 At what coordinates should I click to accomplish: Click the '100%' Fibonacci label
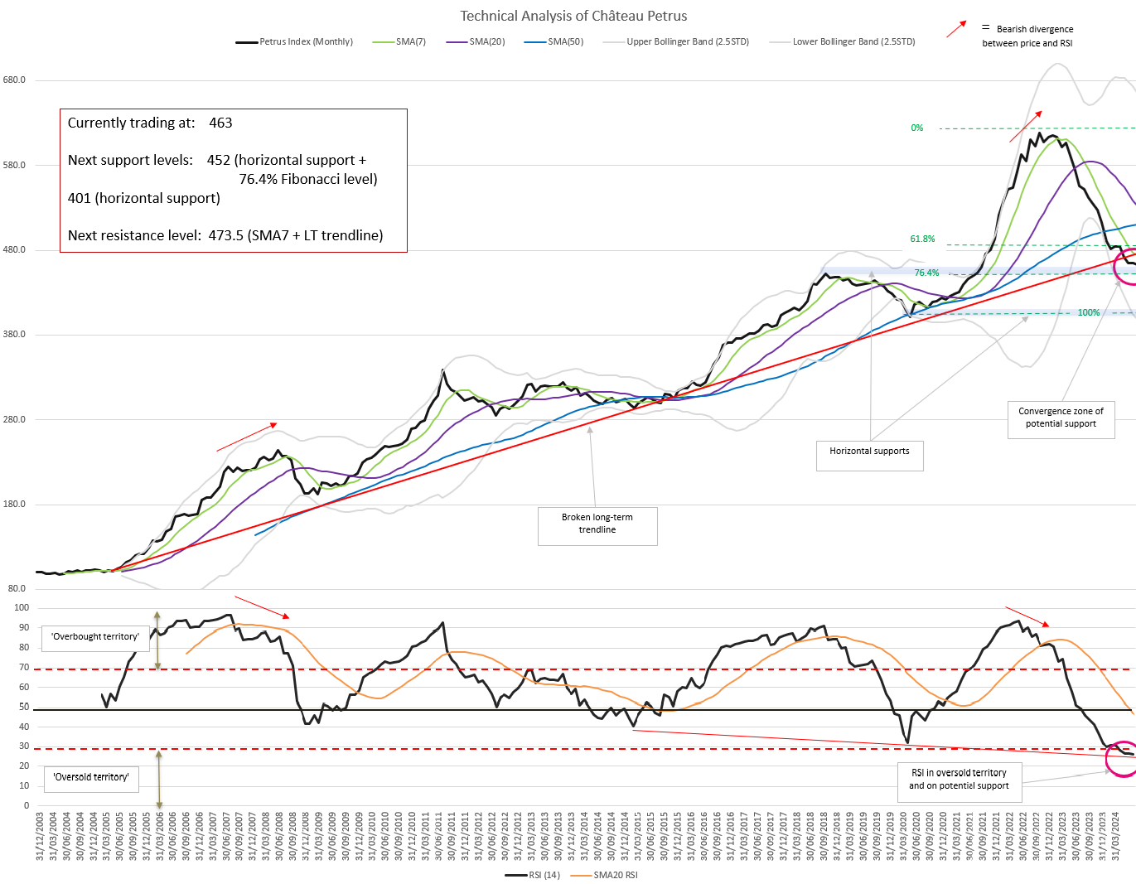click(x=1089, y=312)
